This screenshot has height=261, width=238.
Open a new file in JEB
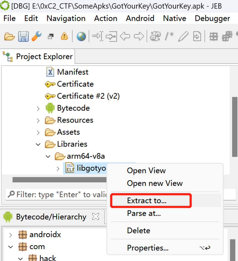pyautogui.click(x=9, y=36)
